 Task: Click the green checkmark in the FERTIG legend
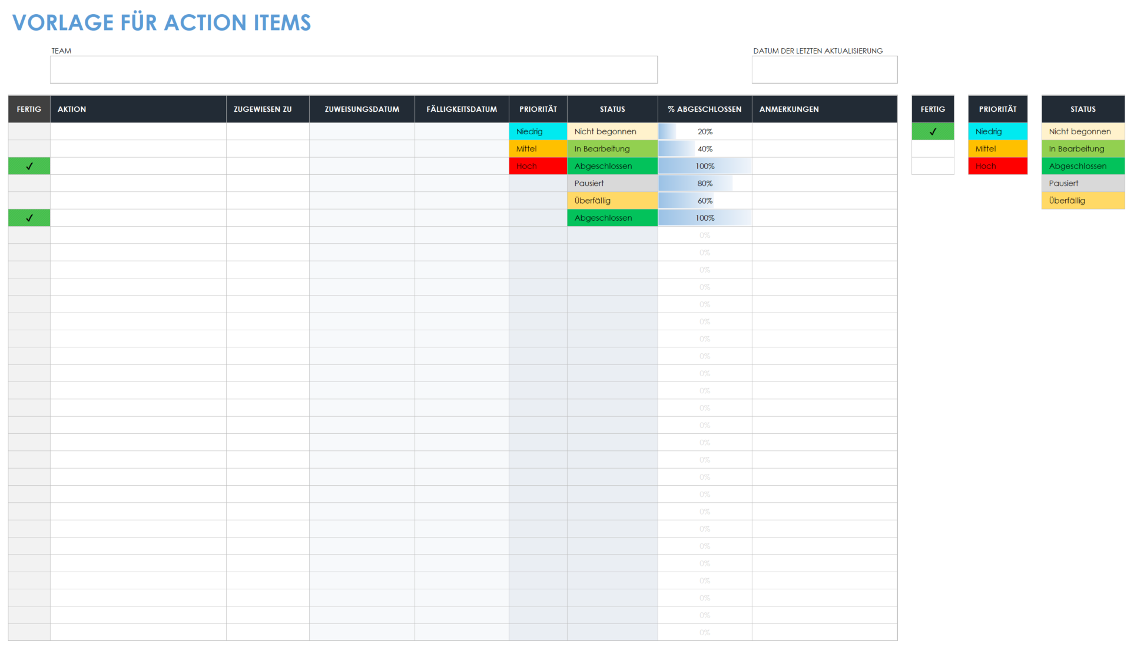[x=933, y=131]
